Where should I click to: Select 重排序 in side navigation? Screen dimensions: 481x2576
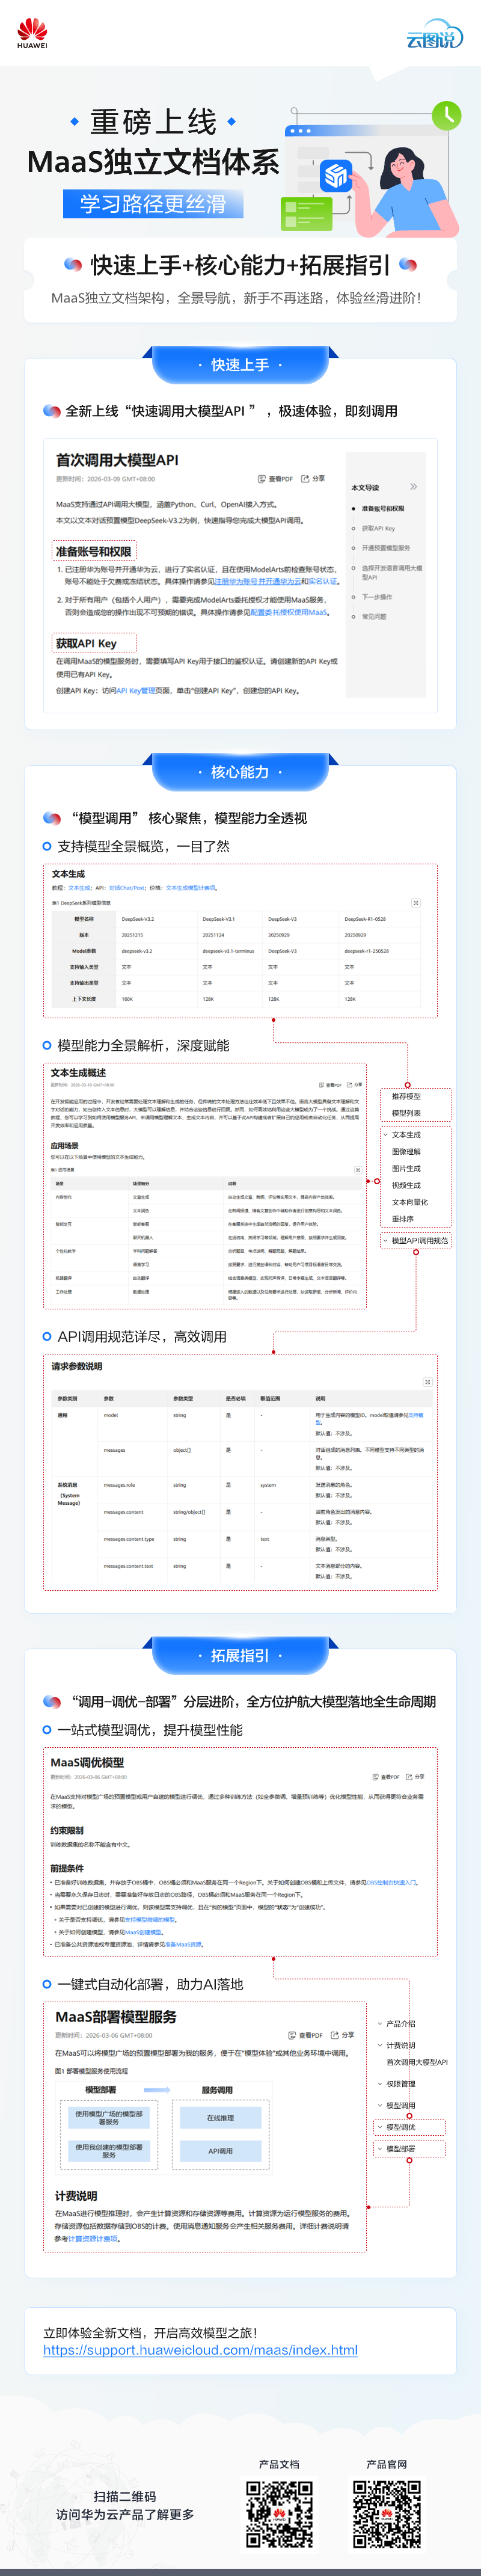point(402,1219)
